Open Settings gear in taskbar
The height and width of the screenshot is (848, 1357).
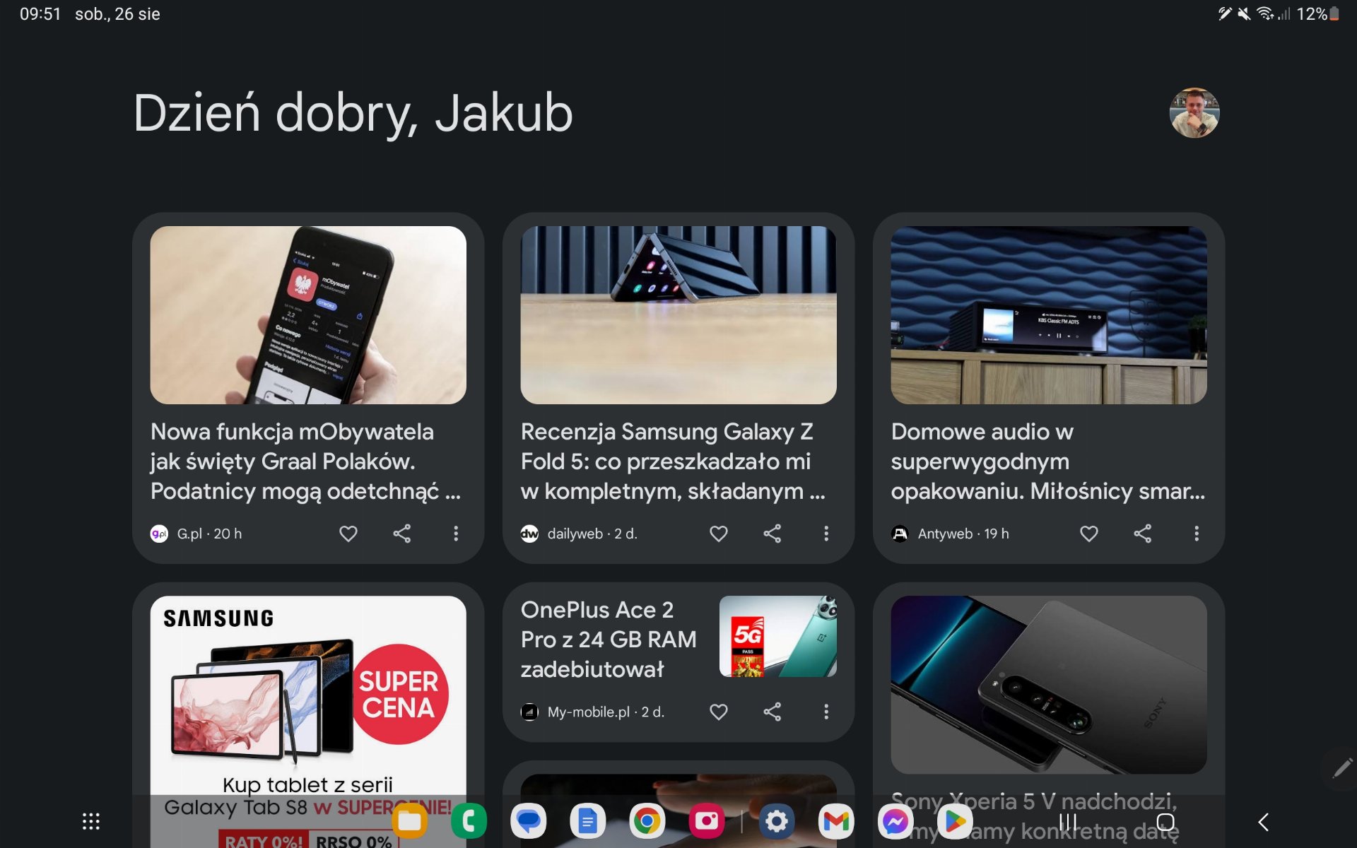(777, 821)
